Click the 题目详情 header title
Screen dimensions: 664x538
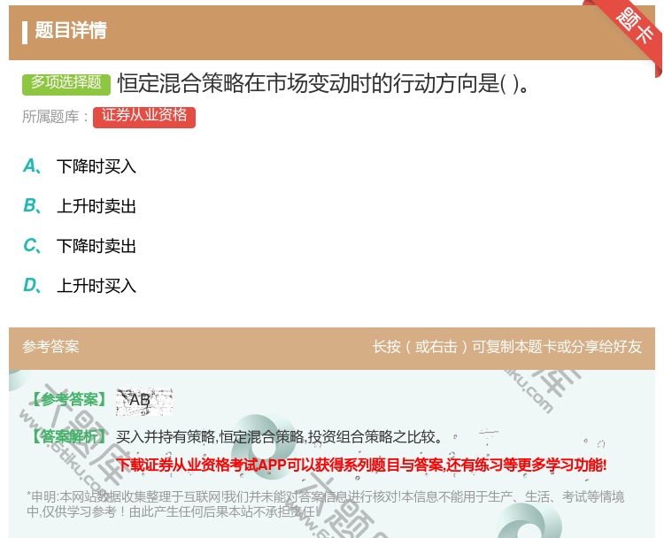[x=71, y=31]
